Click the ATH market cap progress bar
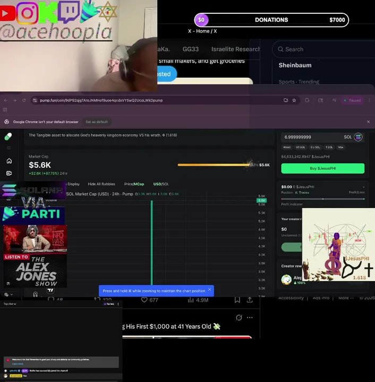Viewport: 375px width, 382px height. tap(214, 165)
